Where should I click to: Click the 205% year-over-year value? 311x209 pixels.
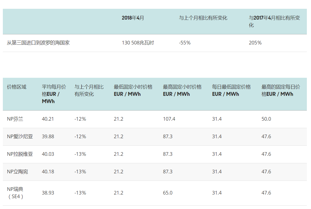(x=255, y=43)
